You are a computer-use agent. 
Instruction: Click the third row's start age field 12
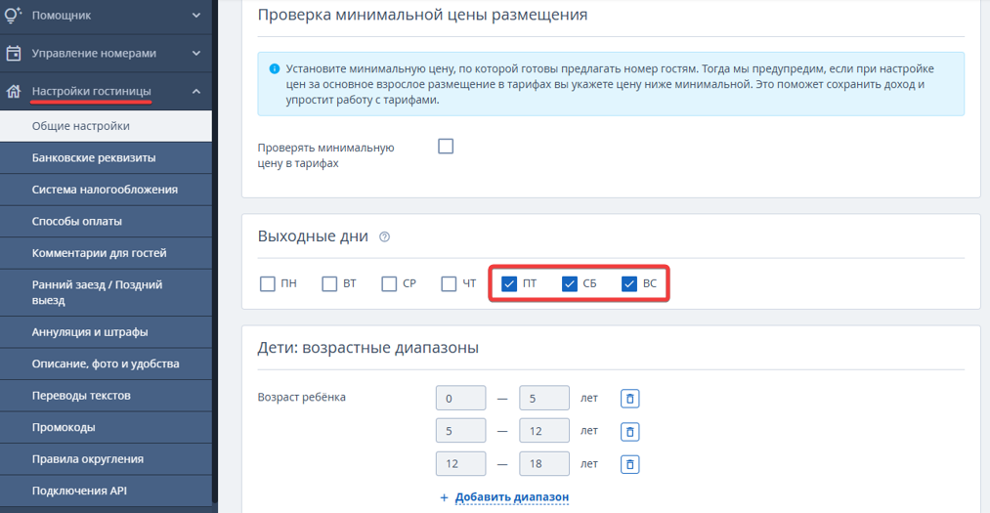(461, 464)
